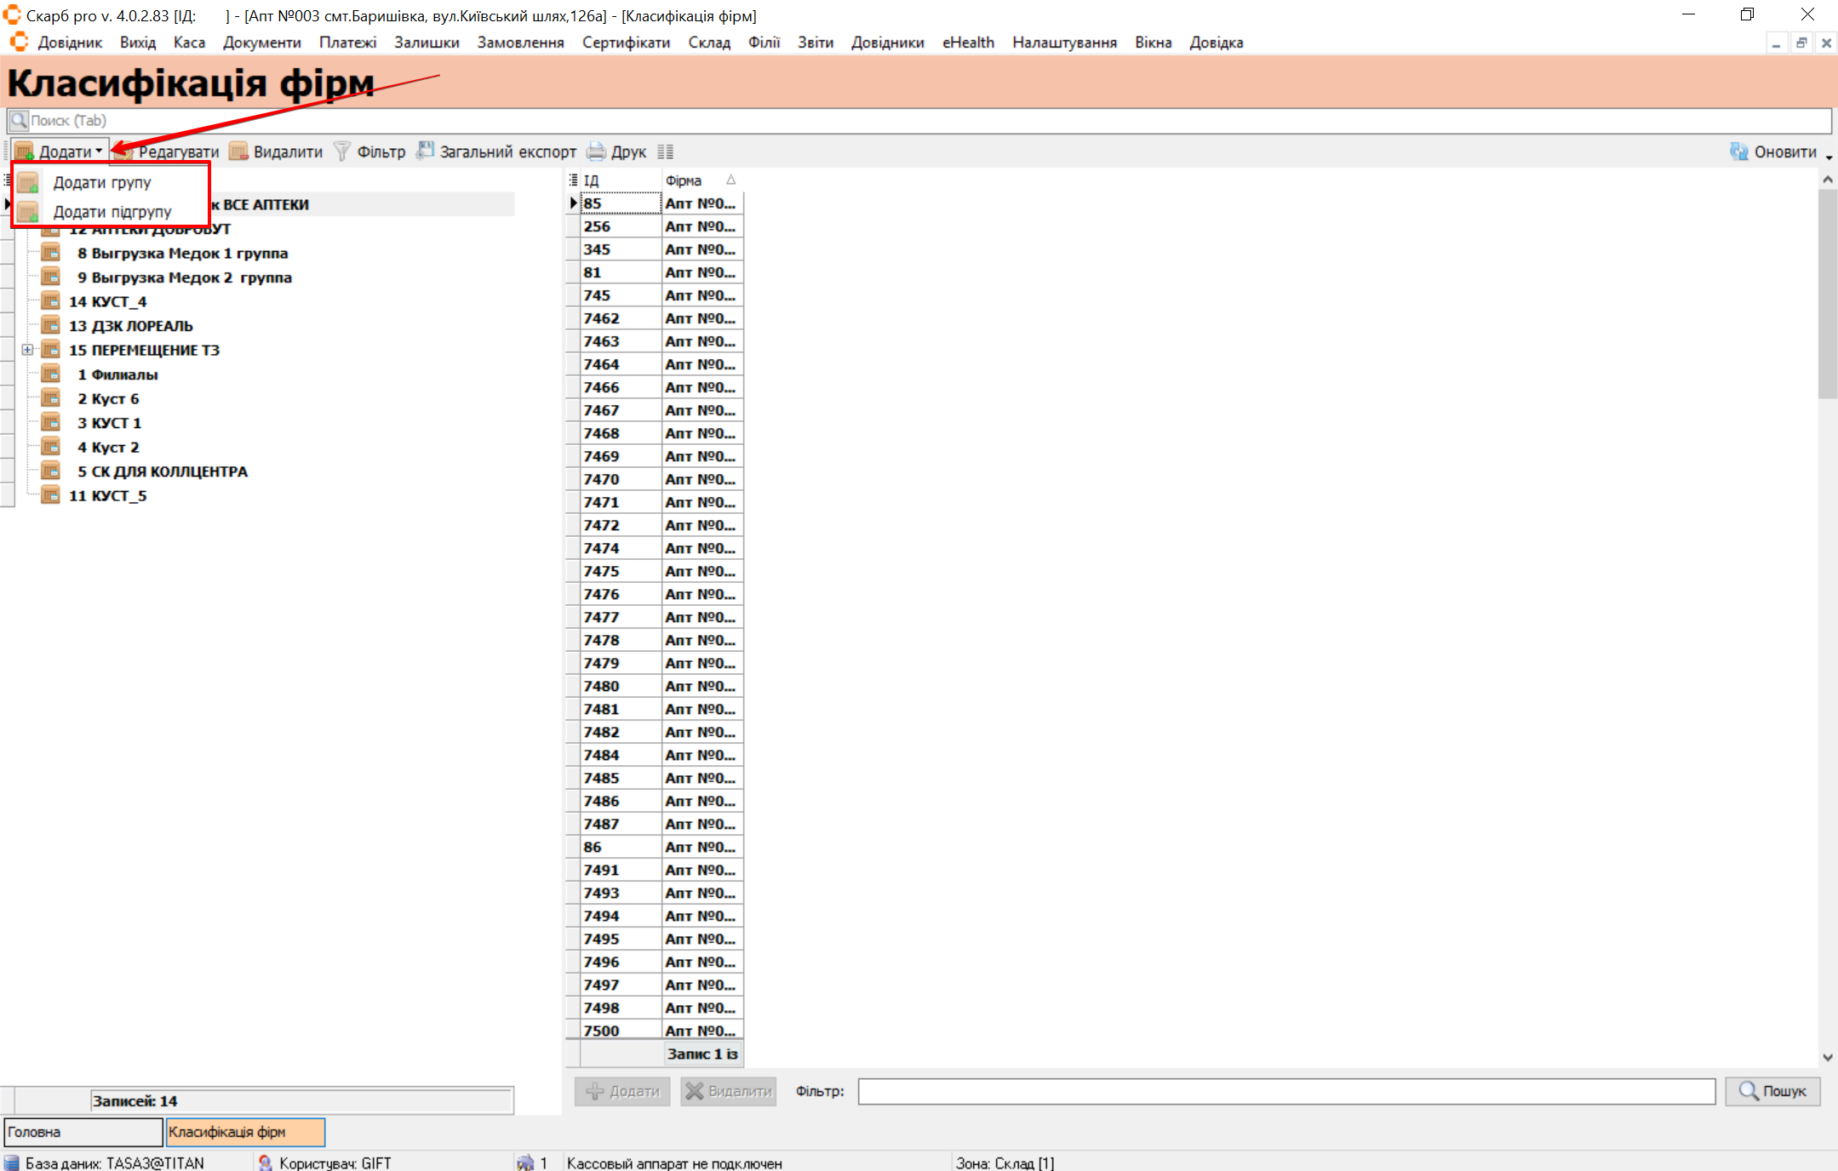This screenshot has height=1171, width=1838.
Task: Click the Оновити refresh icon
Action: (1739, 151)
